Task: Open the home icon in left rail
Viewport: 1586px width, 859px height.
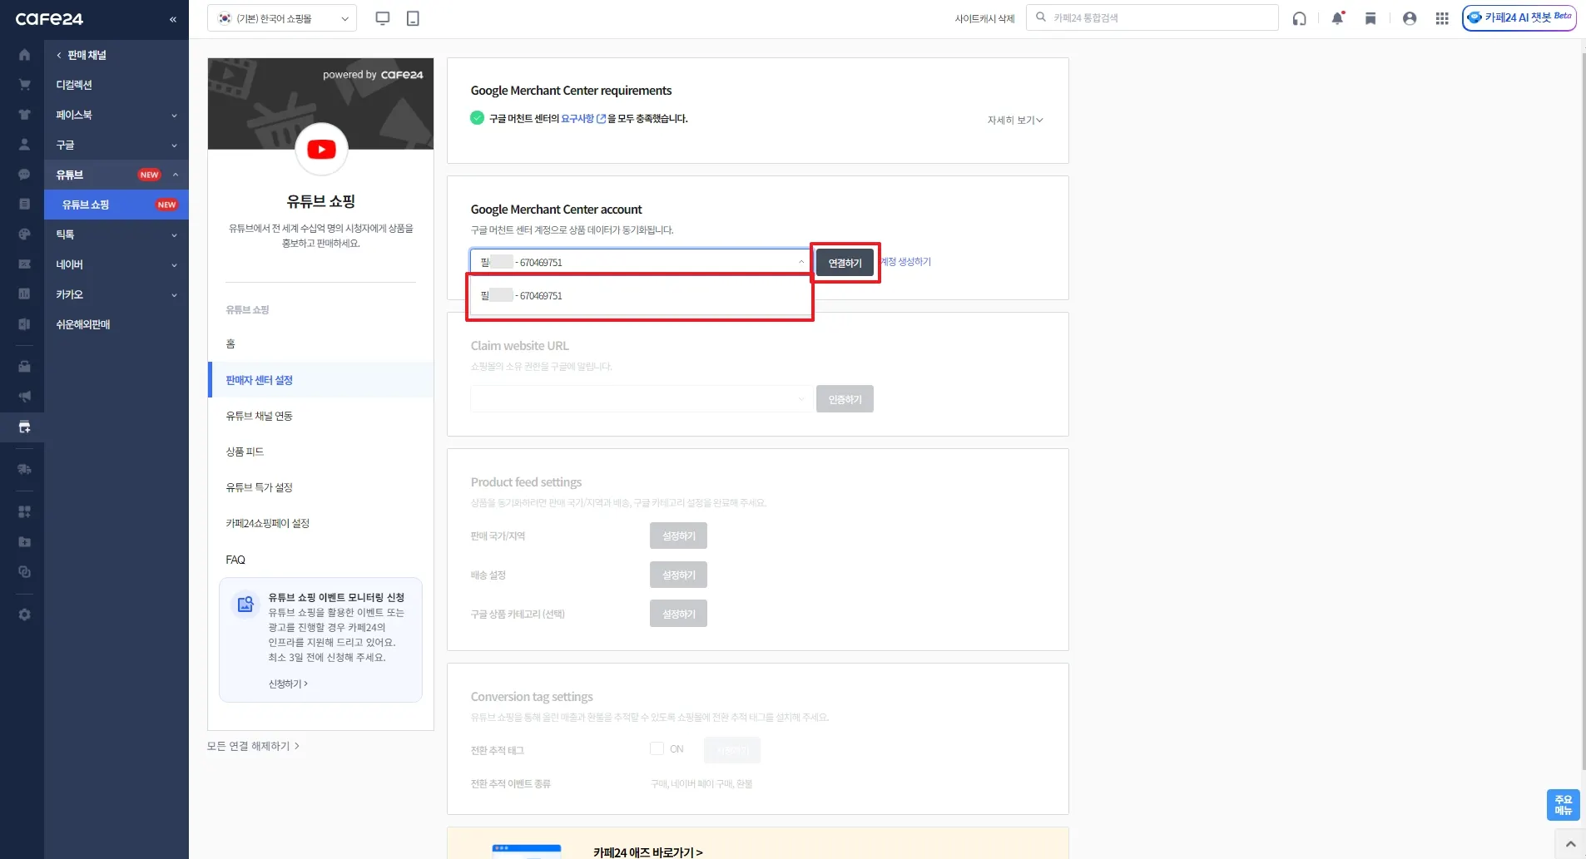Action: point(24,55)
